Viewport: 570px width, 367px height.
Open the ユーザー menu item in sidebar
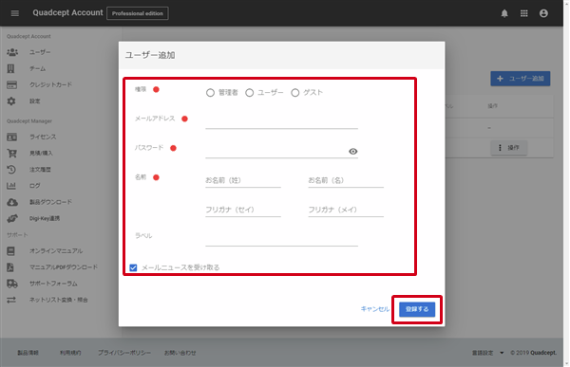click(40, 52)
